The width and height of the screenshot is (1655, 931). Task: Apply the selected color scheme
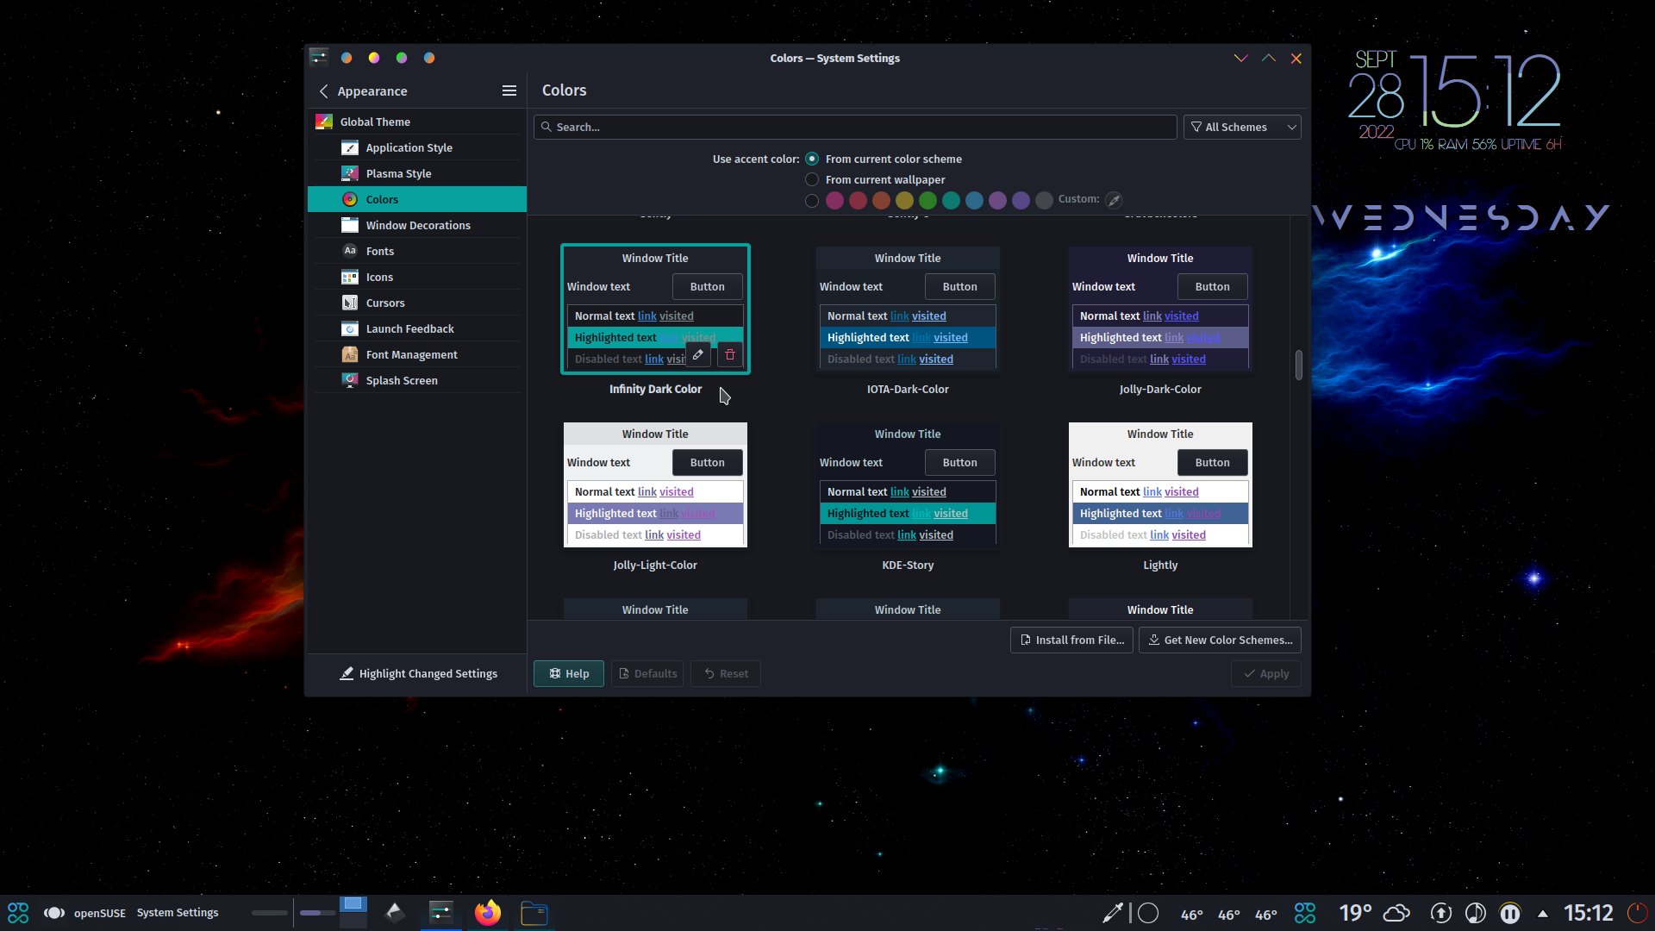pyautogui.click(x=1265, y=673)
